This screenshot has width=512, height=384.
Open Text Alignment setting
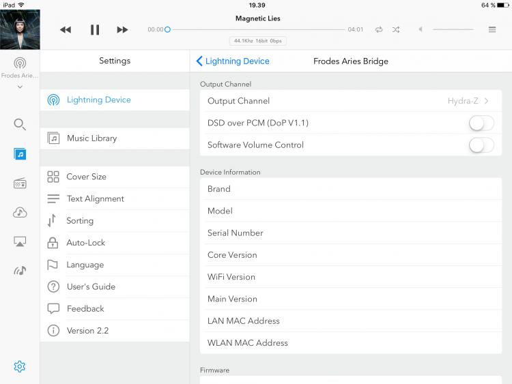pos(115,198)
